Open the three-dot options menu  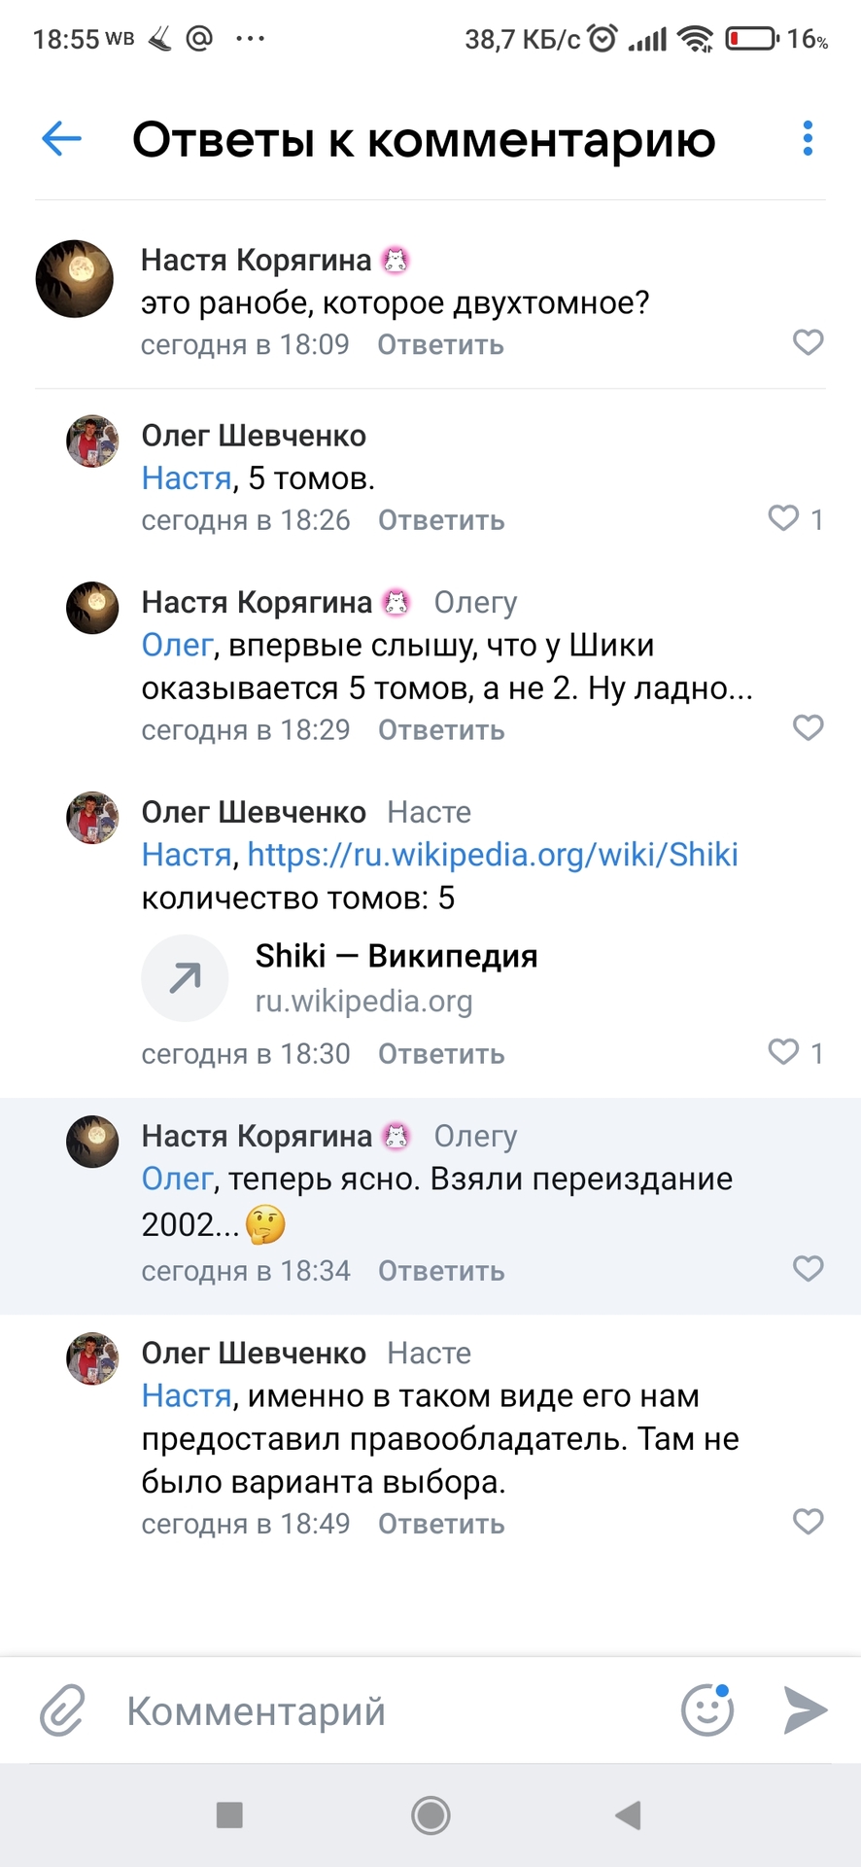(x=808, y=139)
